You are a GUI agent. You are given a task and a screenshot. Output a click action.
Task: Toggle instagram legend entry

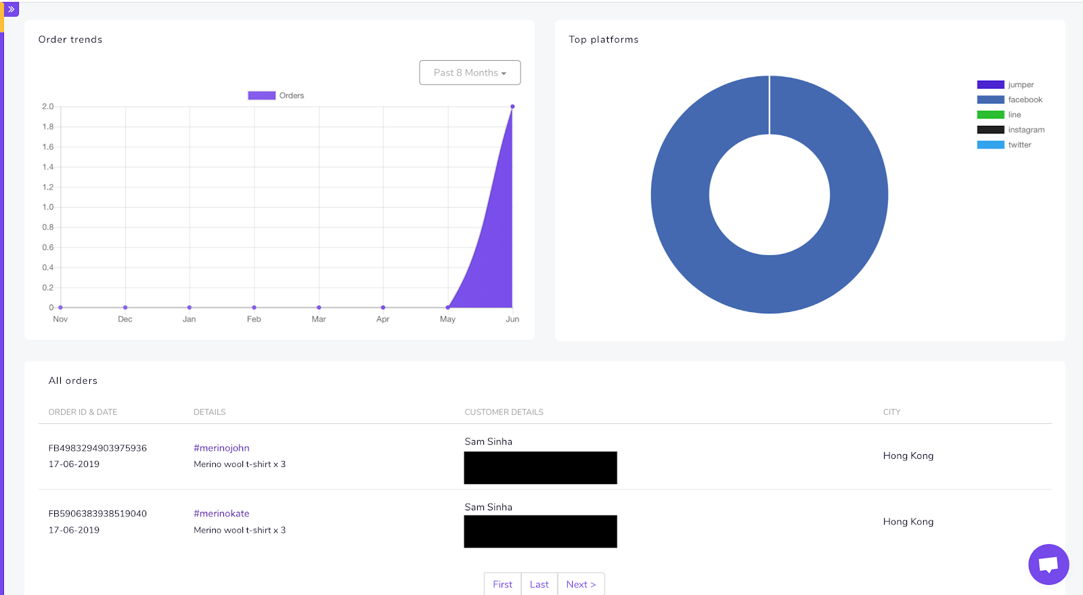click(1011, 130)
